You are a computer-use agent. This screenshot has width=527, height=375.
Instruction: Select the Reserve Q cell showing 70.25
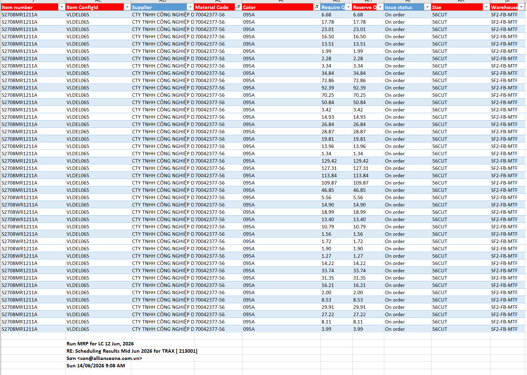[368, 95]
